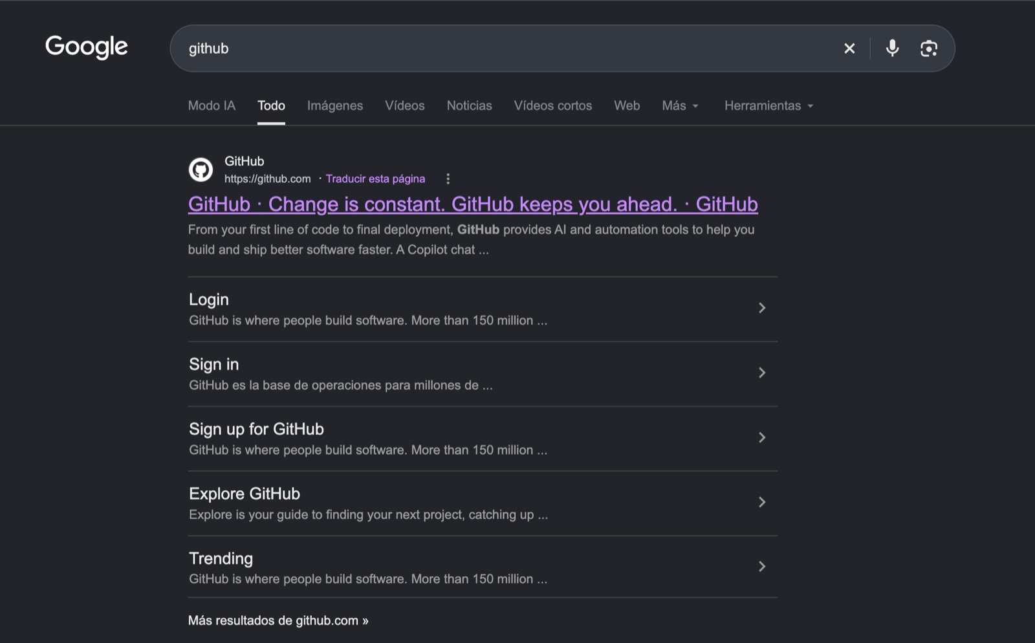Open the Trending sitelink title
Image resolution: width=1035 pixels, height=643 pixels.
[x=221, y=558]
